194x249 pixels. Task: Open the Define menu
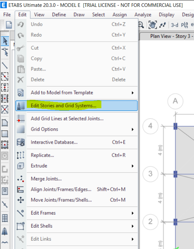[x=59, y=14]
